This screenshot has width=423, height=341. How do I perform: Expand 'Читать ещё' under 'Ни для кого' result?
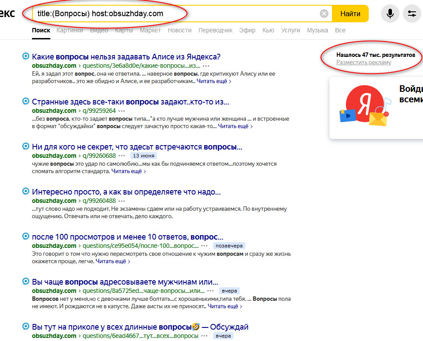(129, 171)
